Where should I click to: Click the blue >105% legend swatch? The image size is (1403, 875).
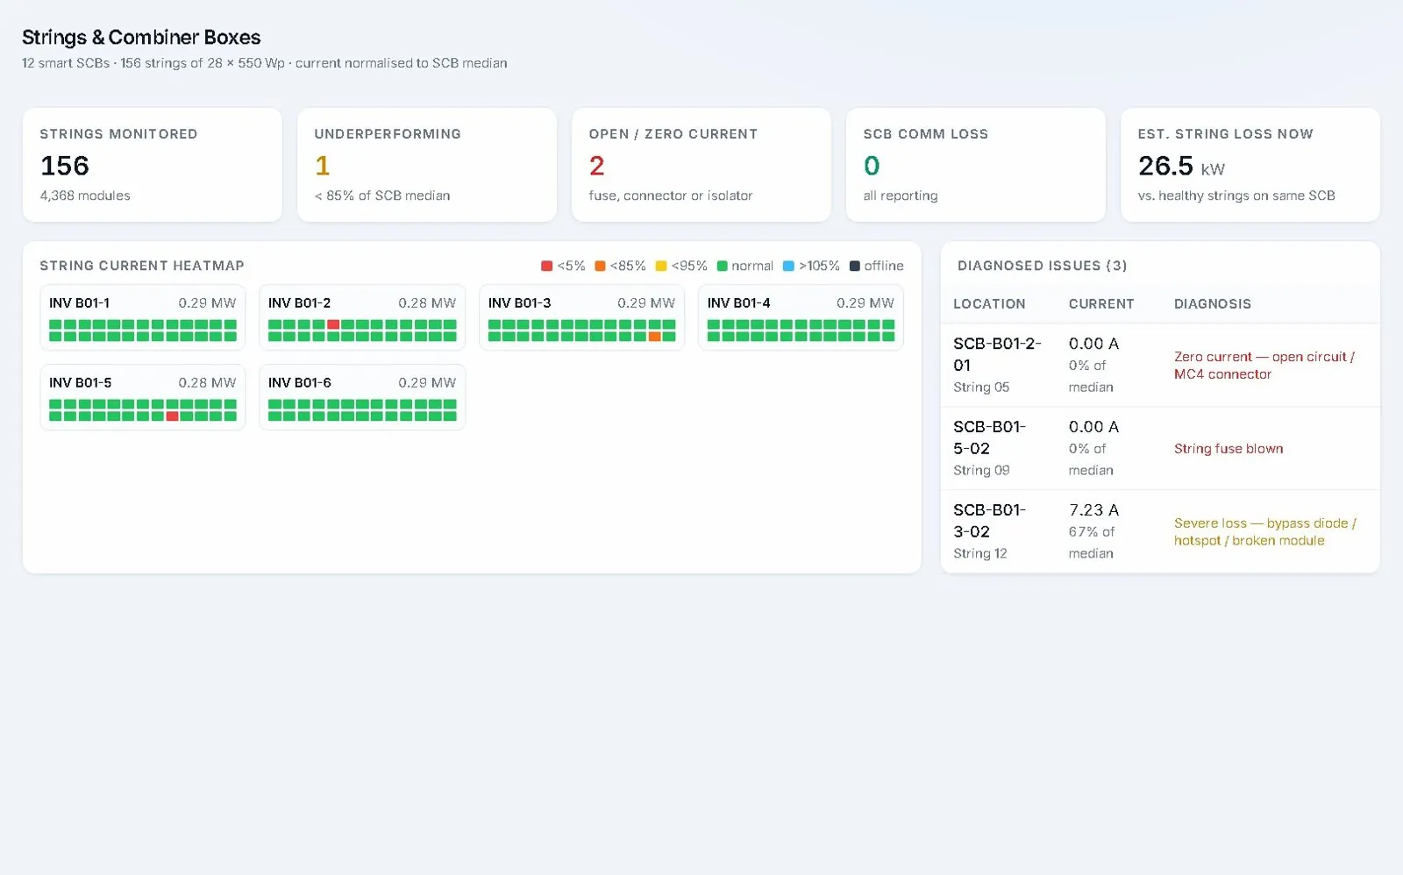click(788, 266)
